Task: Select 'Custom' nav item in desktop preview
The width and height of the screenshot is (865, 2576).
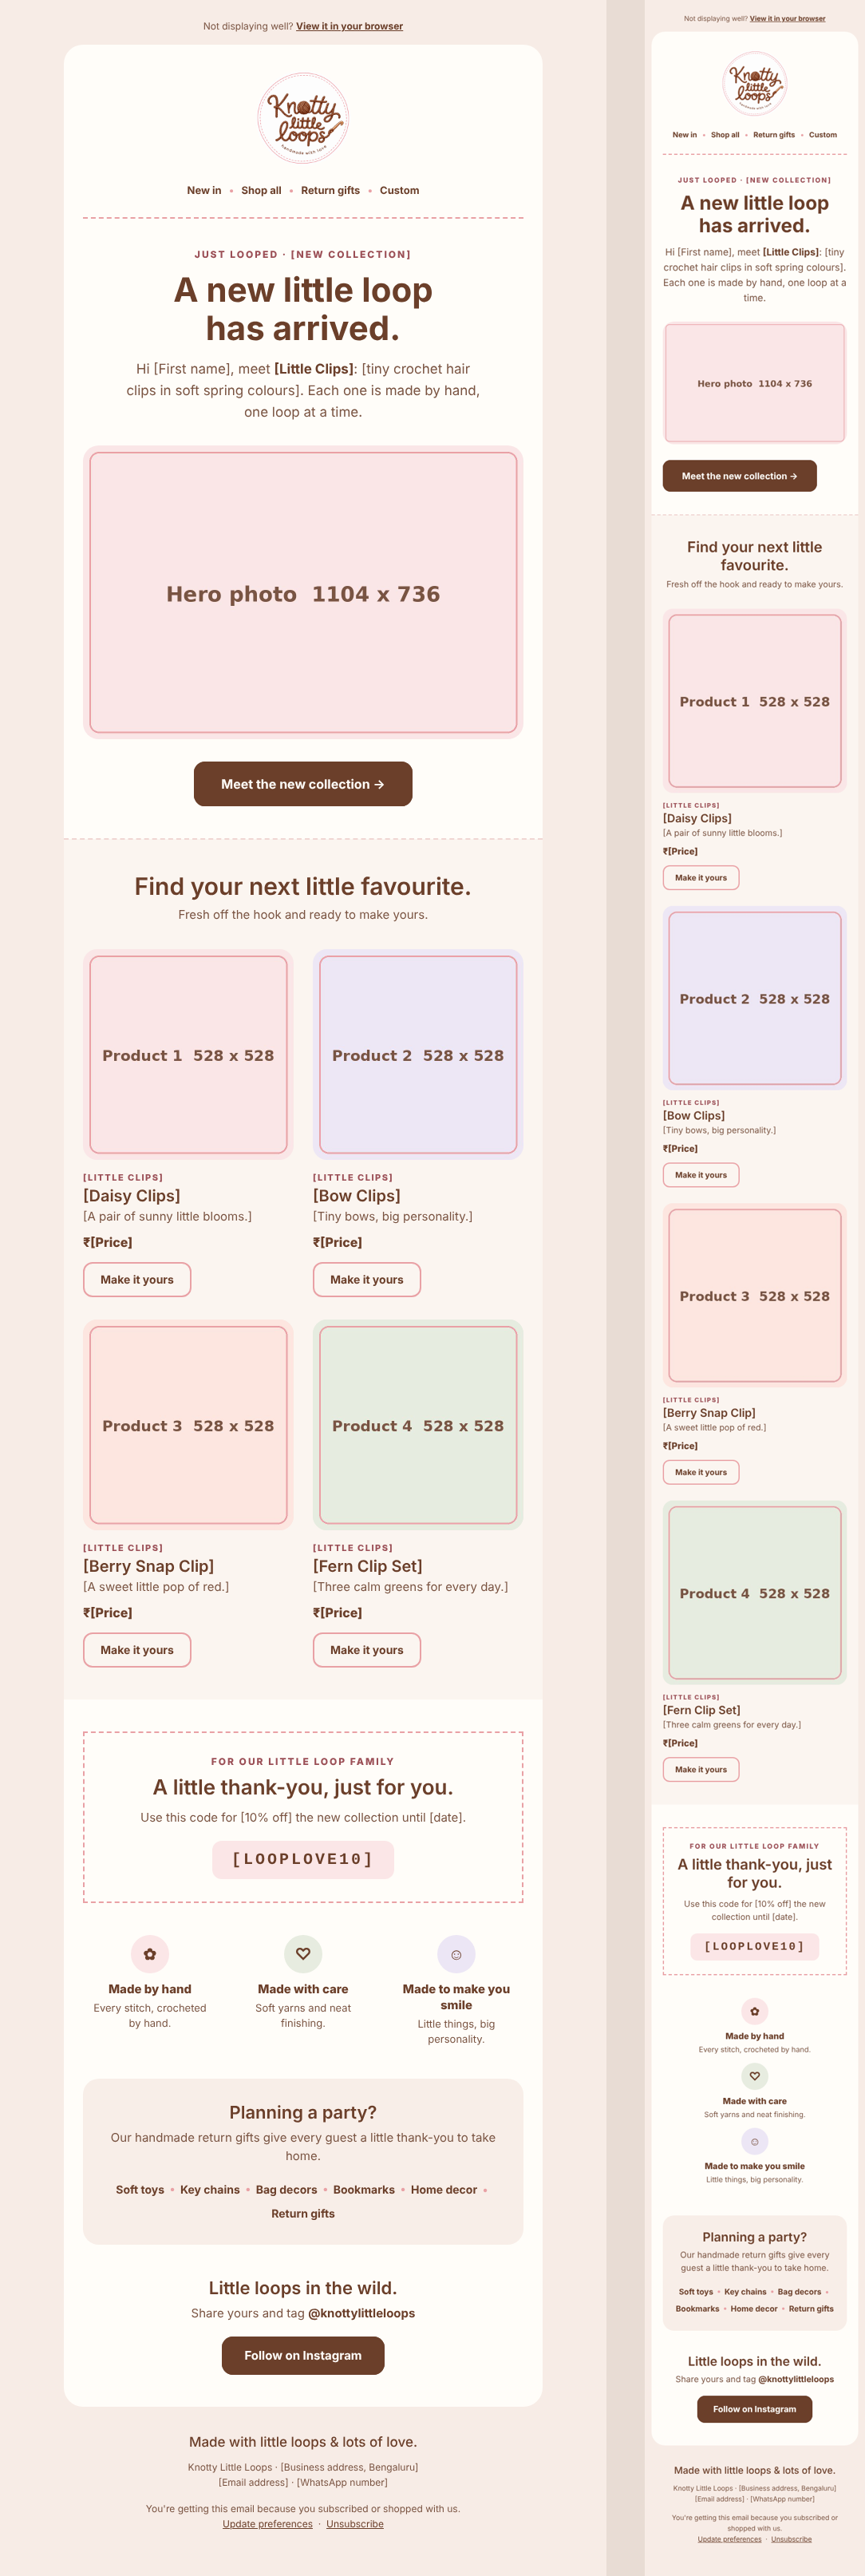Action: 399,190
